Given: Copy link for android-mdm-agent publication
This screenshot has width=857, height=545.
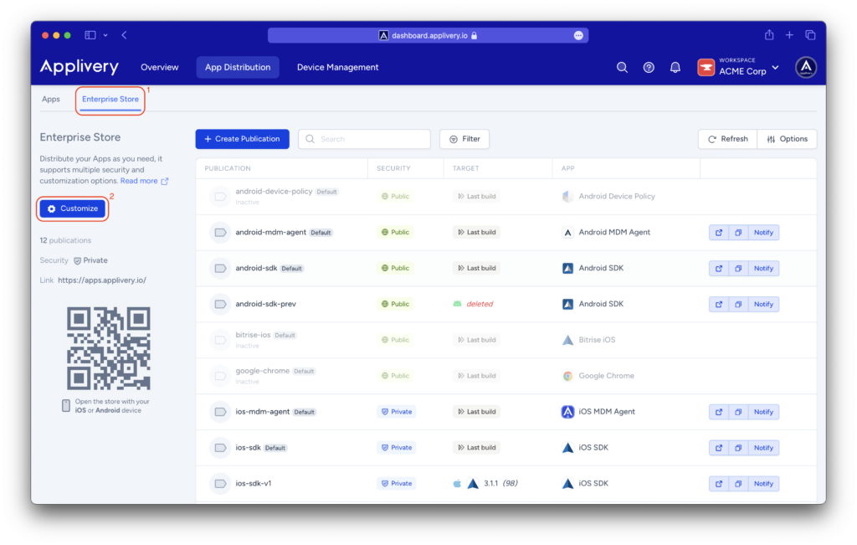Looking at the screenshot, I should (x=738, y=233).
